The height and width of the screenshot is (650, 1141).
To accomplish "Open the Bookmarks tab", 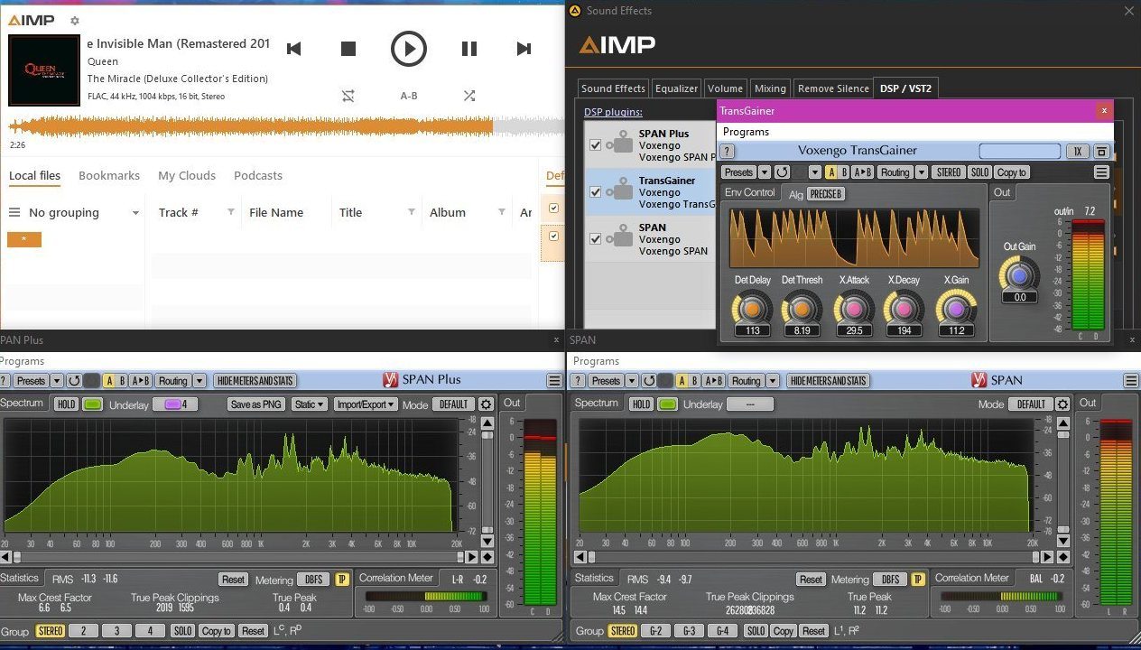I will [x=109, y=176].
